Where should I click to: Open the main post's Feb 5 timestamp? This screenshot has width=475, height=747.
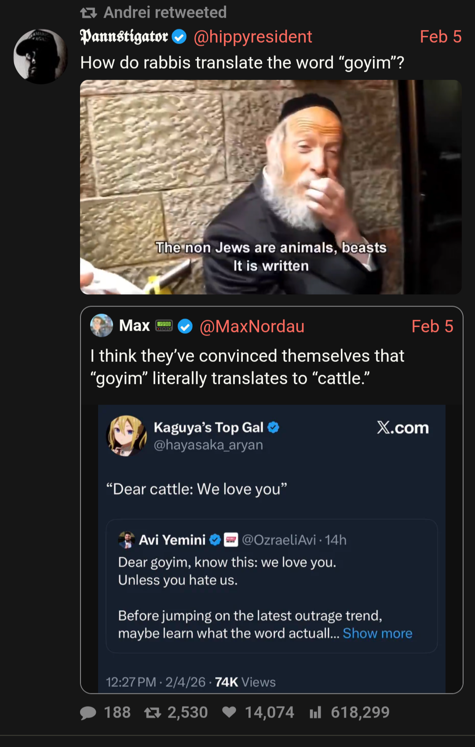click(440, 37)
